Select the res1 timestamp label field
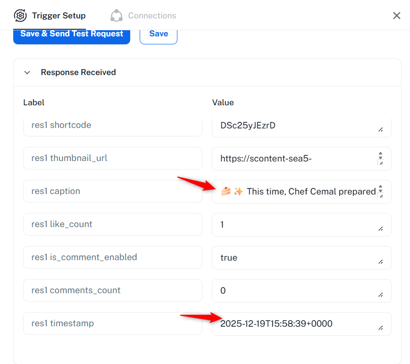 112,323
